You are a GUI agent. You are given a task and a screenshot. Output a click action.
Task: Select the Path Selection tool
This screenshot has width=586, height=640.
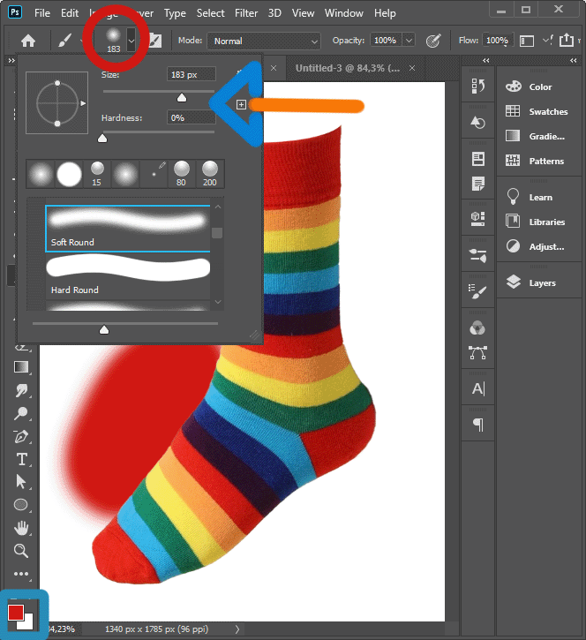pos(21,482)
